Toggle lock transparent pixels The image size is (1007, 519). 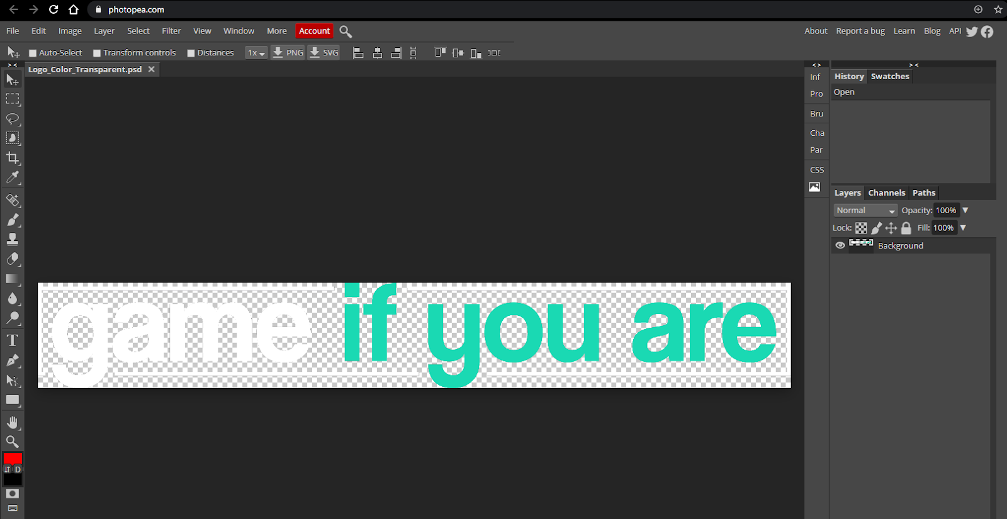pos(861,228)
